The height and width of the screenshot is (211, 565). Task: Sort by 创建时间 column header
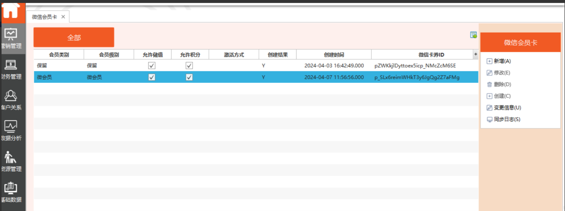tap(334, 55)
